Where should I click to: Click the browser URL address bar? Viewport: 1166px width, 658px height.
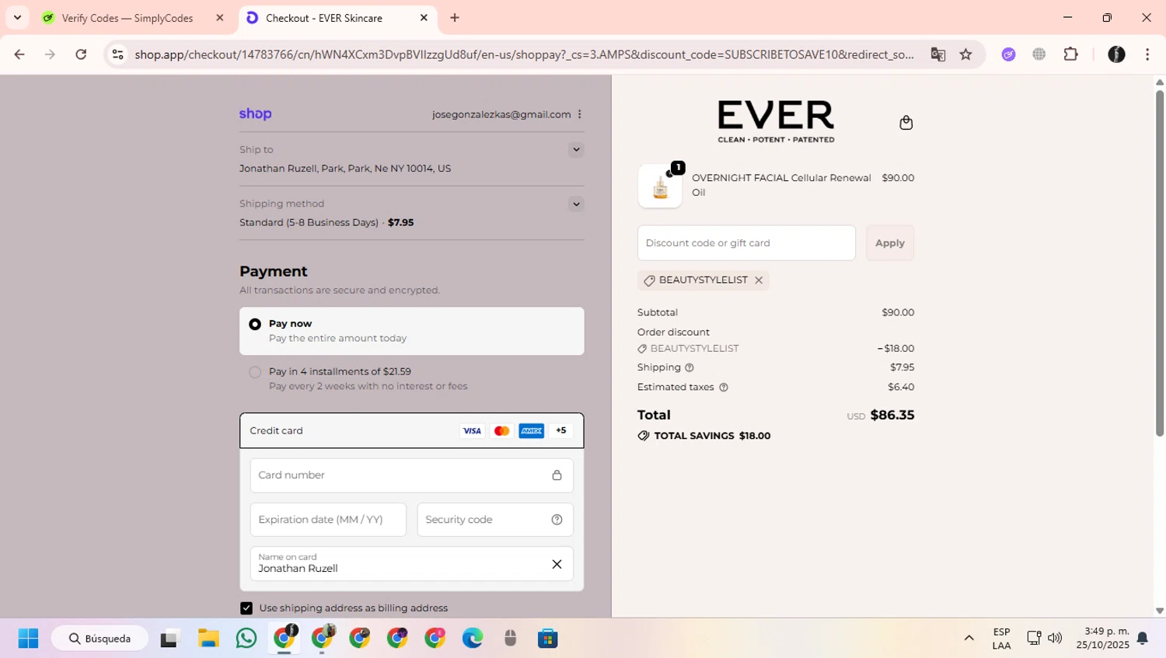tap(525, 54)
